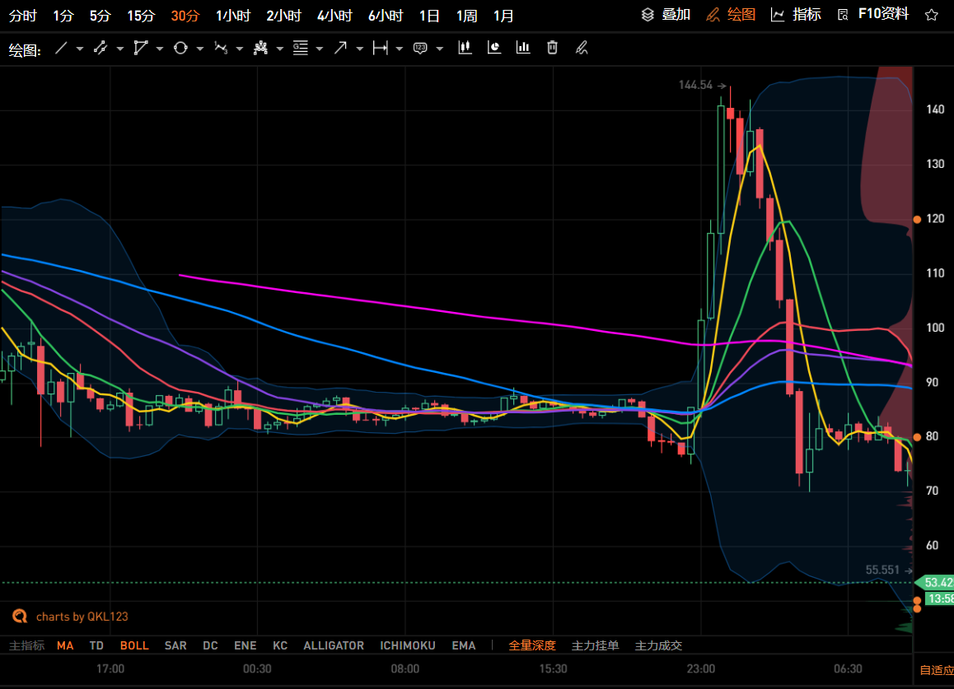This screenshot has height=689, width=954.
Task: Click the trash icon to delete drawings
Action: click(552, 48)
